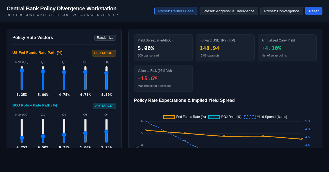Click the 500 bps spread caption
The width and height of the screenshot is (329, 172).
[x=148, y=55]
